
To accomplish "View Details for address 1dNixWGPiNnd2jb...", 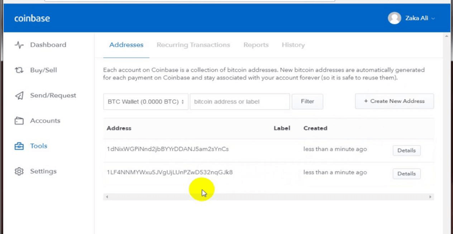I will [406, 150].
